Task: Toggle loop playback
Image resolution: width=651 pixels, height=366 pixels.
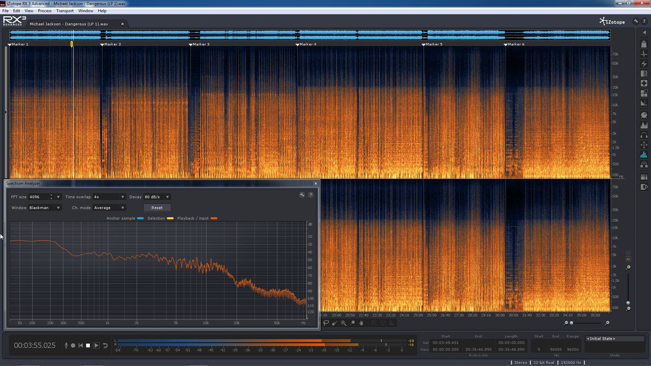Action: pos(105,345)
